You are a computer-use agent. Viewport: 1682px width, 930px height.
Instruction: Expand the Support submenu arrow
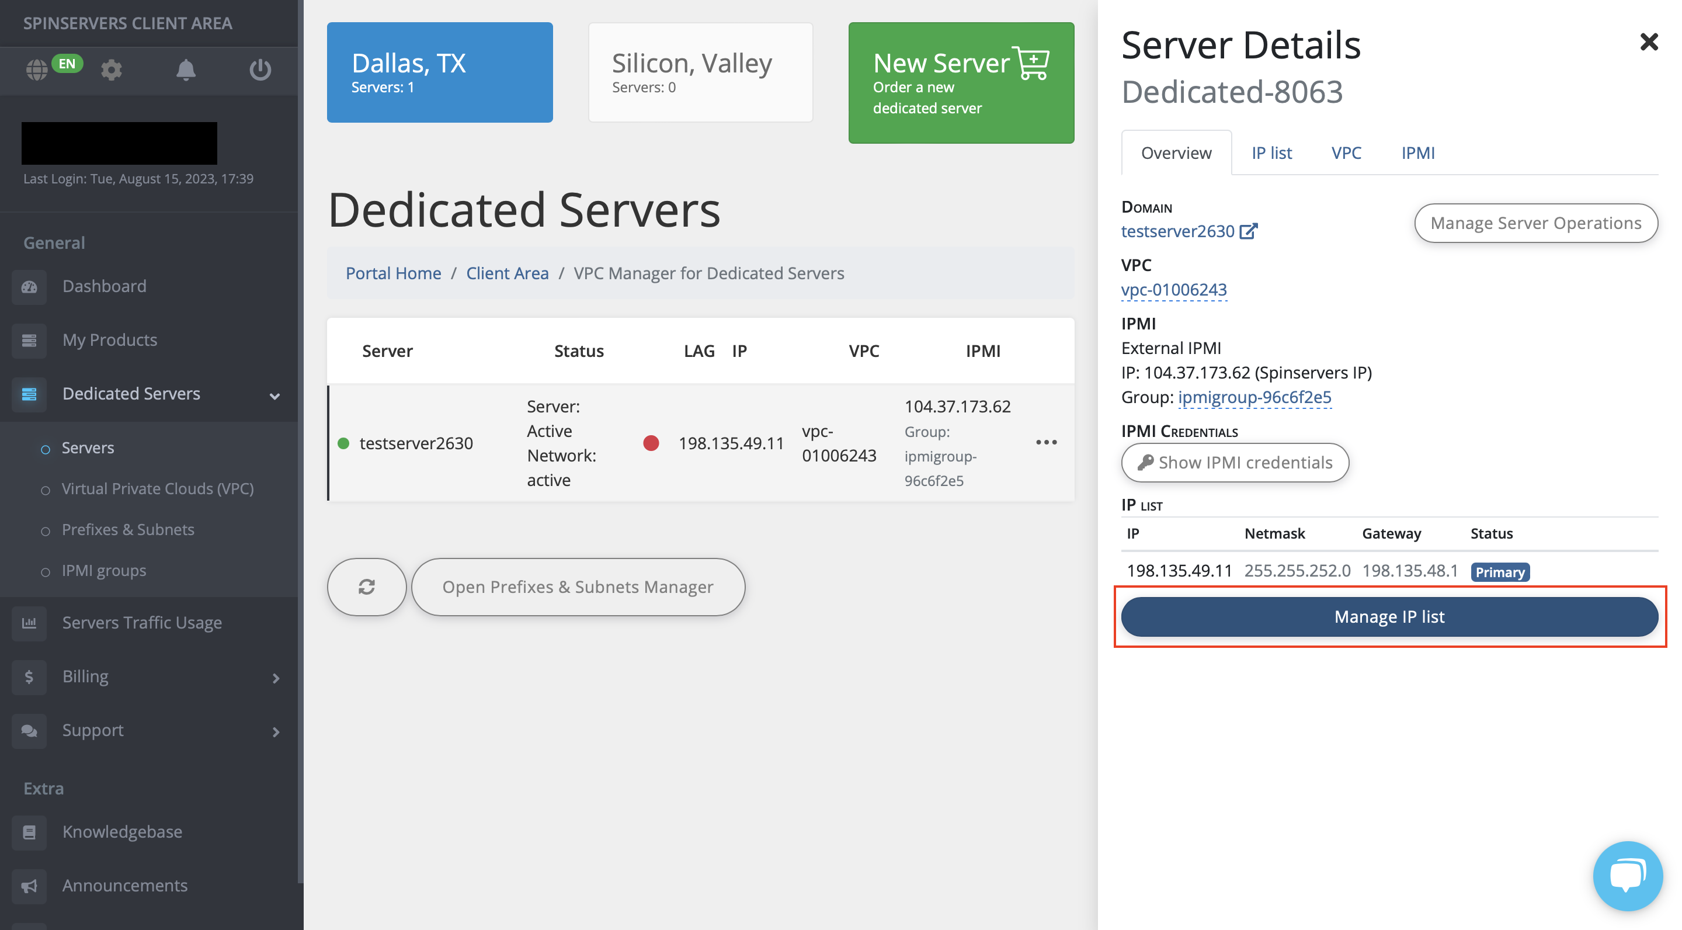[276, 731]
